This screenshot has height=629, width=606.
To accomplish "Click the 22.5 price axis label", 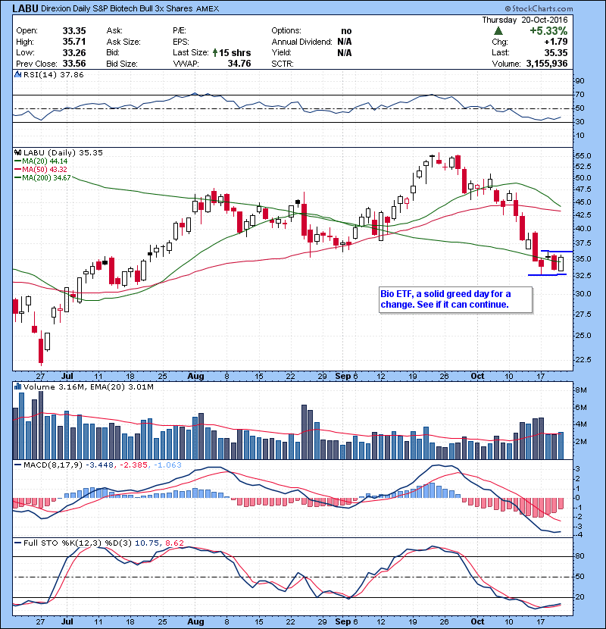I will click(x=583, y=359).
